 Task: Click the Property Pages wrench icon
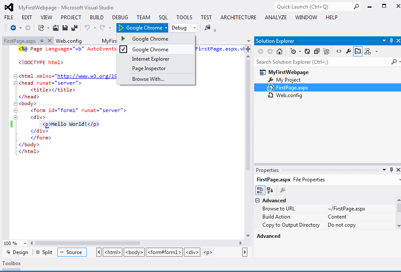(x=282, y=190)
